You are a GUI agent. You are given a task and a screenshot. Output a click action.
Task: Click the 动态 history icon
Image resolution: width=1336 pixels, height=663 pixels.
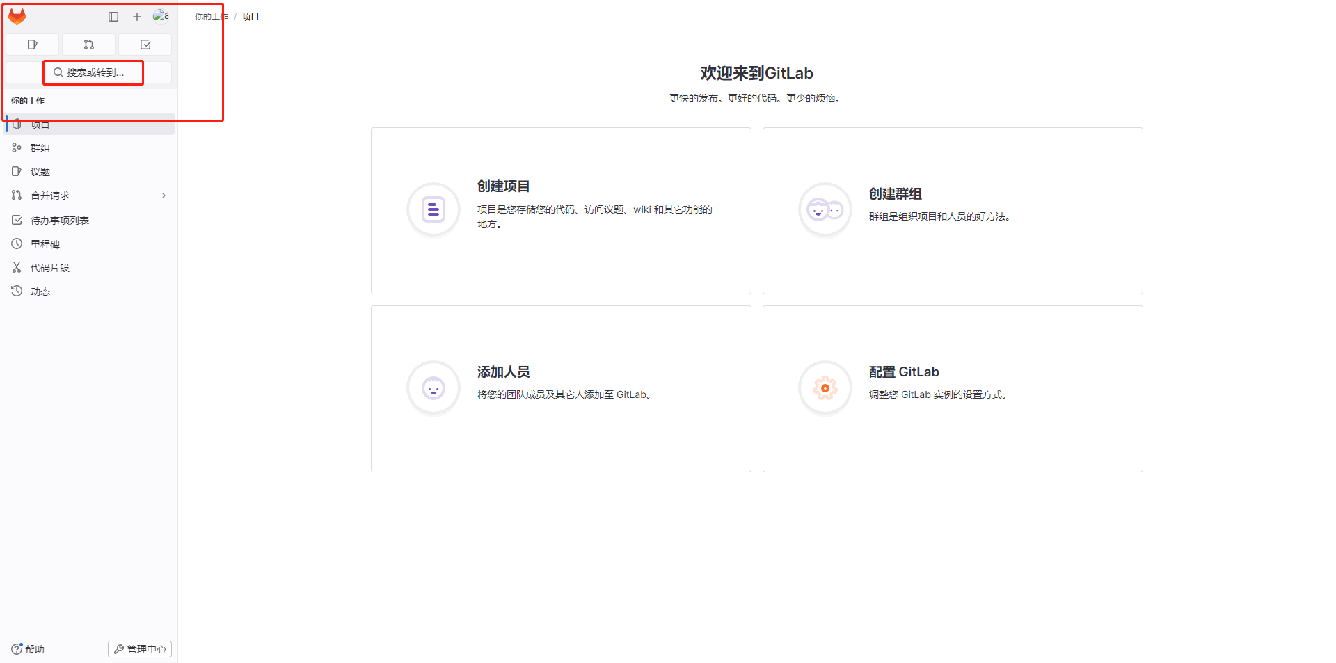pyautogui.click(x=17, y=291)
